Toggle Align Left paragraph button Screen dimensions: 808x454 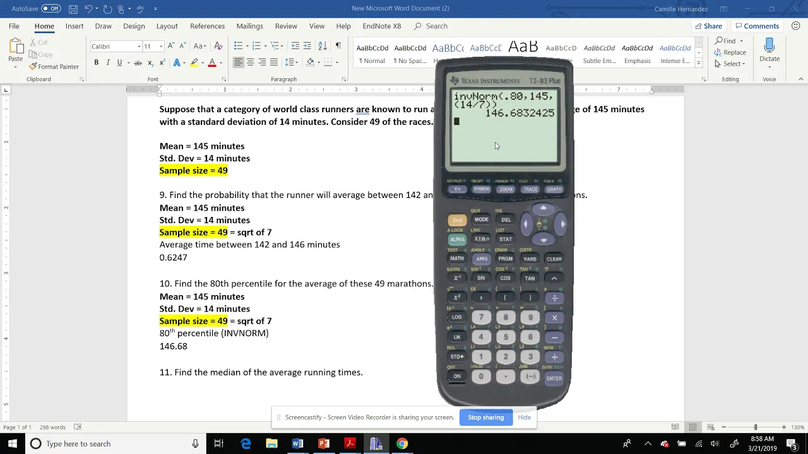coord(238,62)
